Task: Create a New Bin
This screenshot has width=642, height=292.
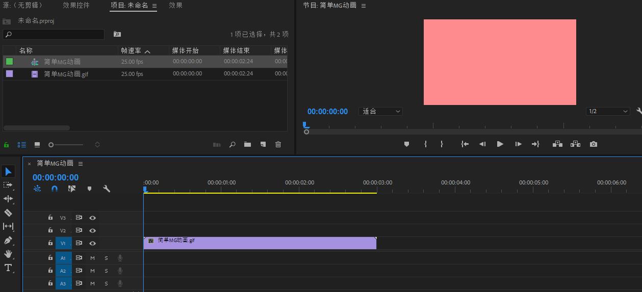Action: click(x=247, y=145)
